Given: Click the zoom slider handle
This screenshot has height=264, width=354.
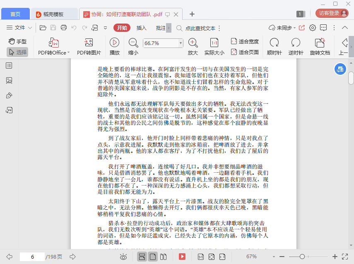Looking at the screenshot, I should (302, 257).
